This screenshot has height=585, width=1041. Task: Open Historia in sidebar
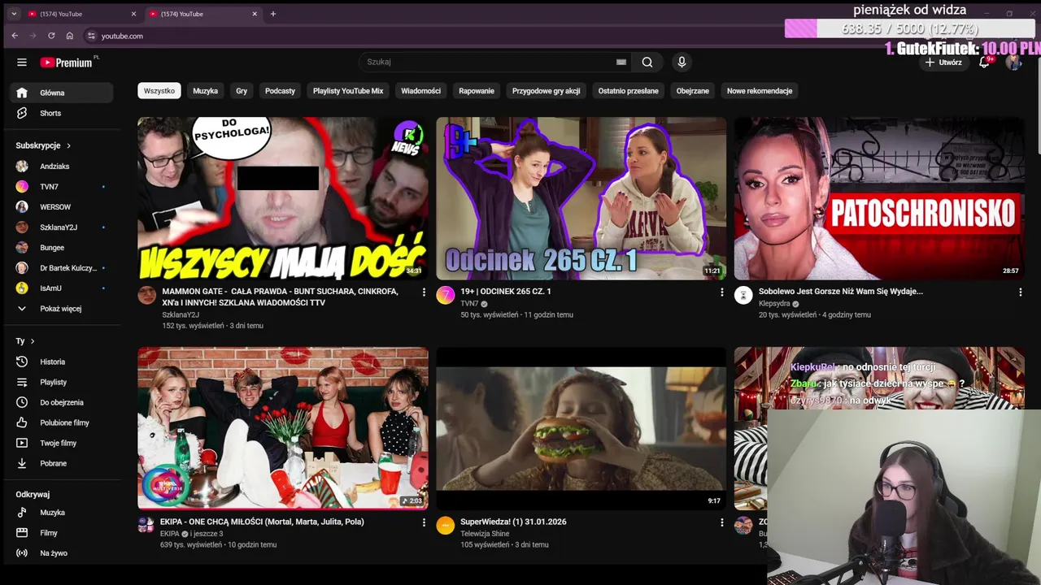tap(62, 362)
